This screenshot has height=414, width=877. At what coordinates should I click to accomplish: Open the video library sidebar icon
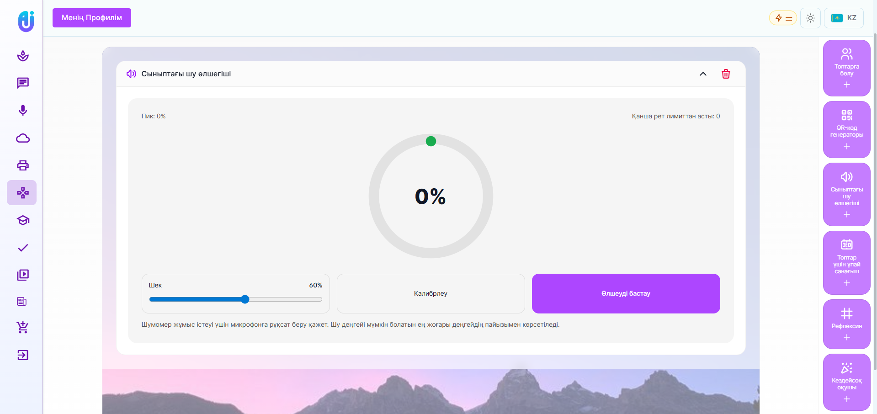pos(22,275)
